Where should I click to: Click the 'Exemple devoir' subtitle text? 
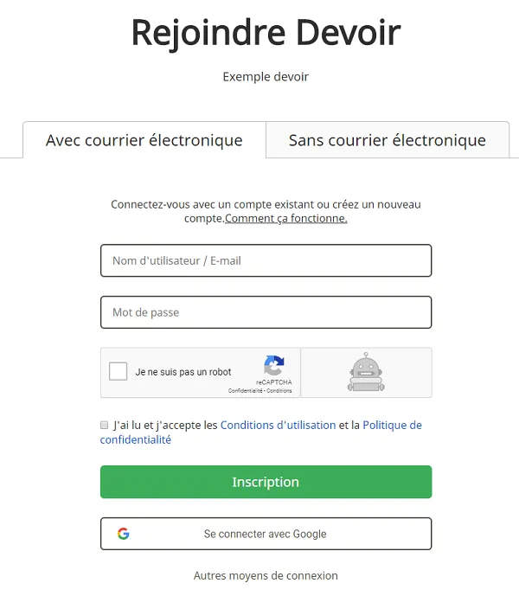pyautogui.click(x=266, y=77)
